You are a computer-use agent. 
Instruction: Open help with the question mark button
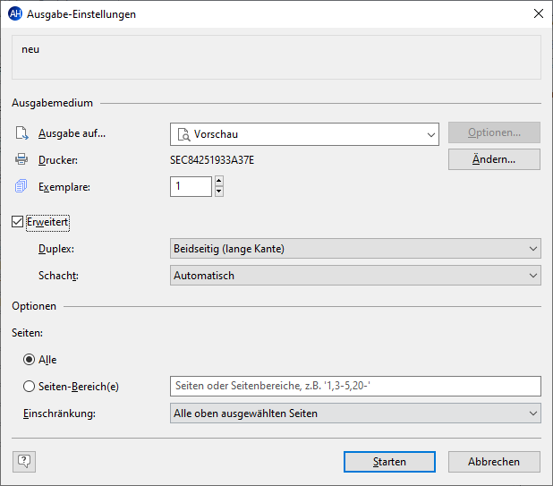click(24, 461)
